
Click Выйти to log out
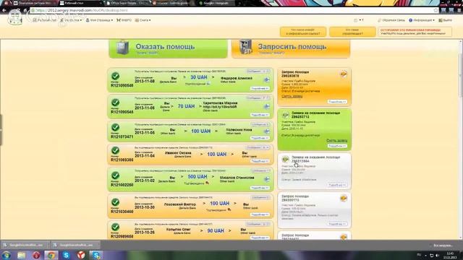pyautogui.click(x=446, y=20)
